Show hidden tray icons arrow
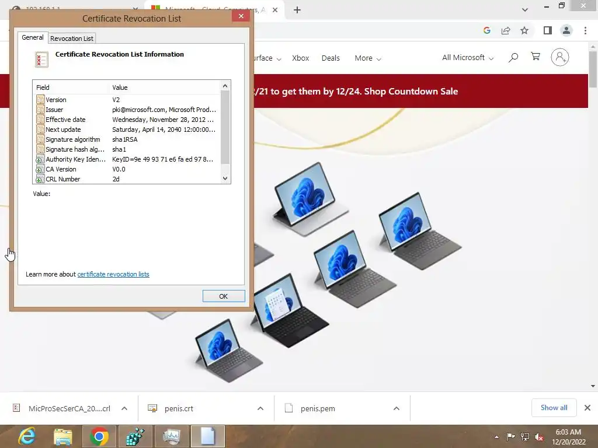The height and width of the screenshot is (448, 598). click(496, 437)
